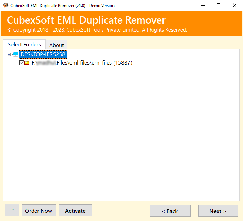This screenshot has height=221, width=243.
Task: Click the computer icon beside DESKTOP-IERS258
Action: (x=15, y=54)
